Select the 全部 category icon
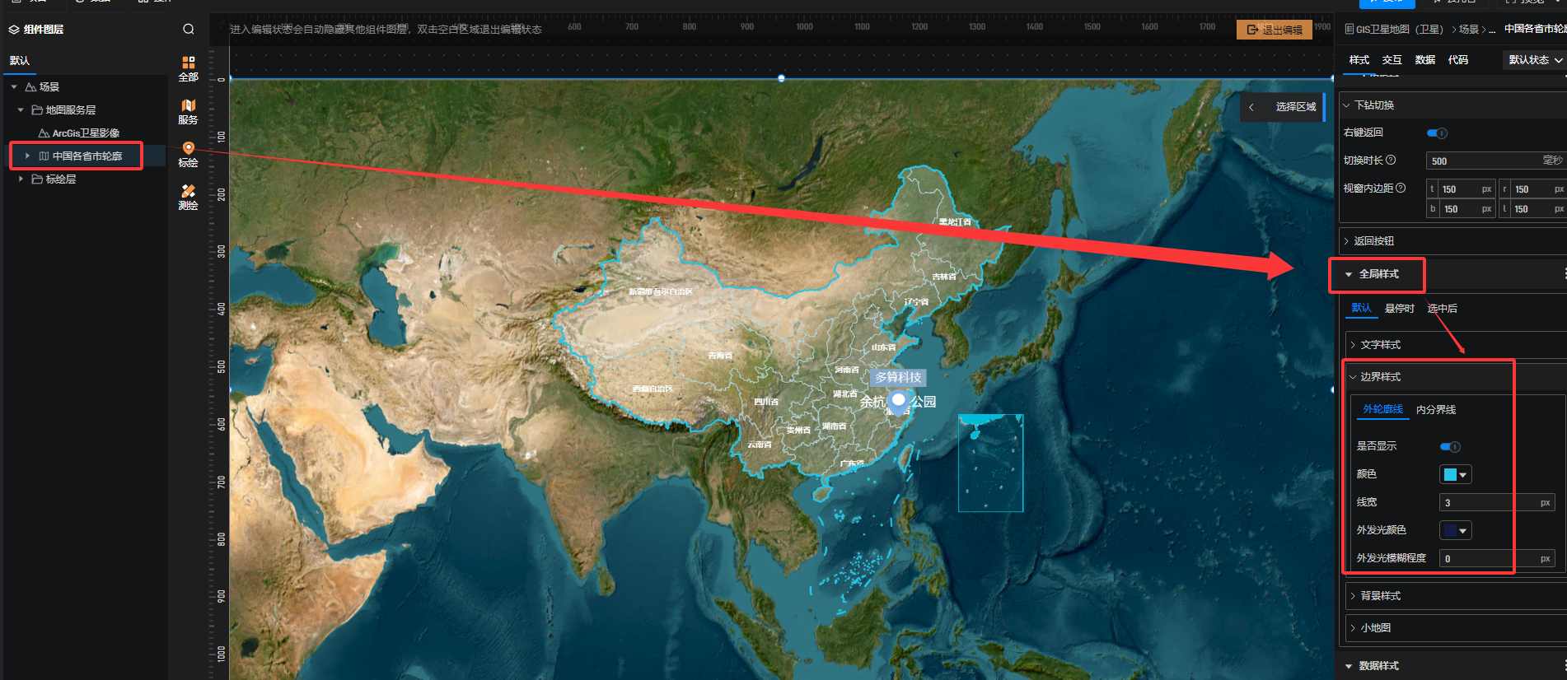 (189, 63)
